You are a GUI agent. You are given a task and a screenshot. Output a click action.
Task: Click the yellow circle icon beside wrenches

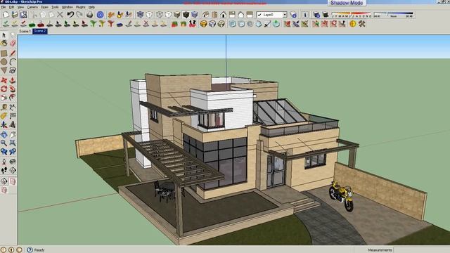click(353, 24)
